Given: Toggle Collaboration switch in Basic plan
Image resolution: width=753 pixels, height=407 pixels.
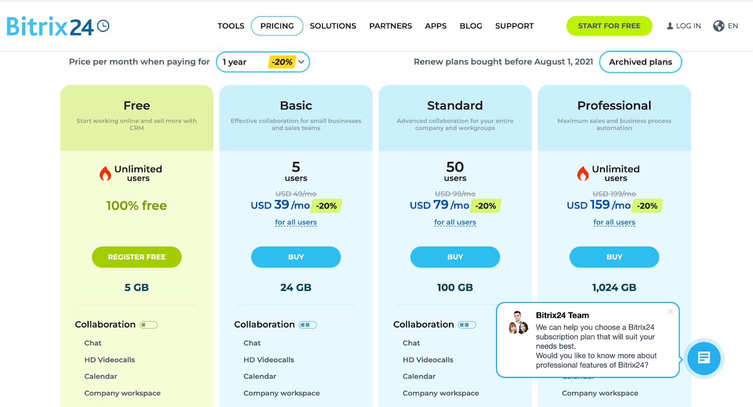Looking at the screenshot, I should coord(308,325).
